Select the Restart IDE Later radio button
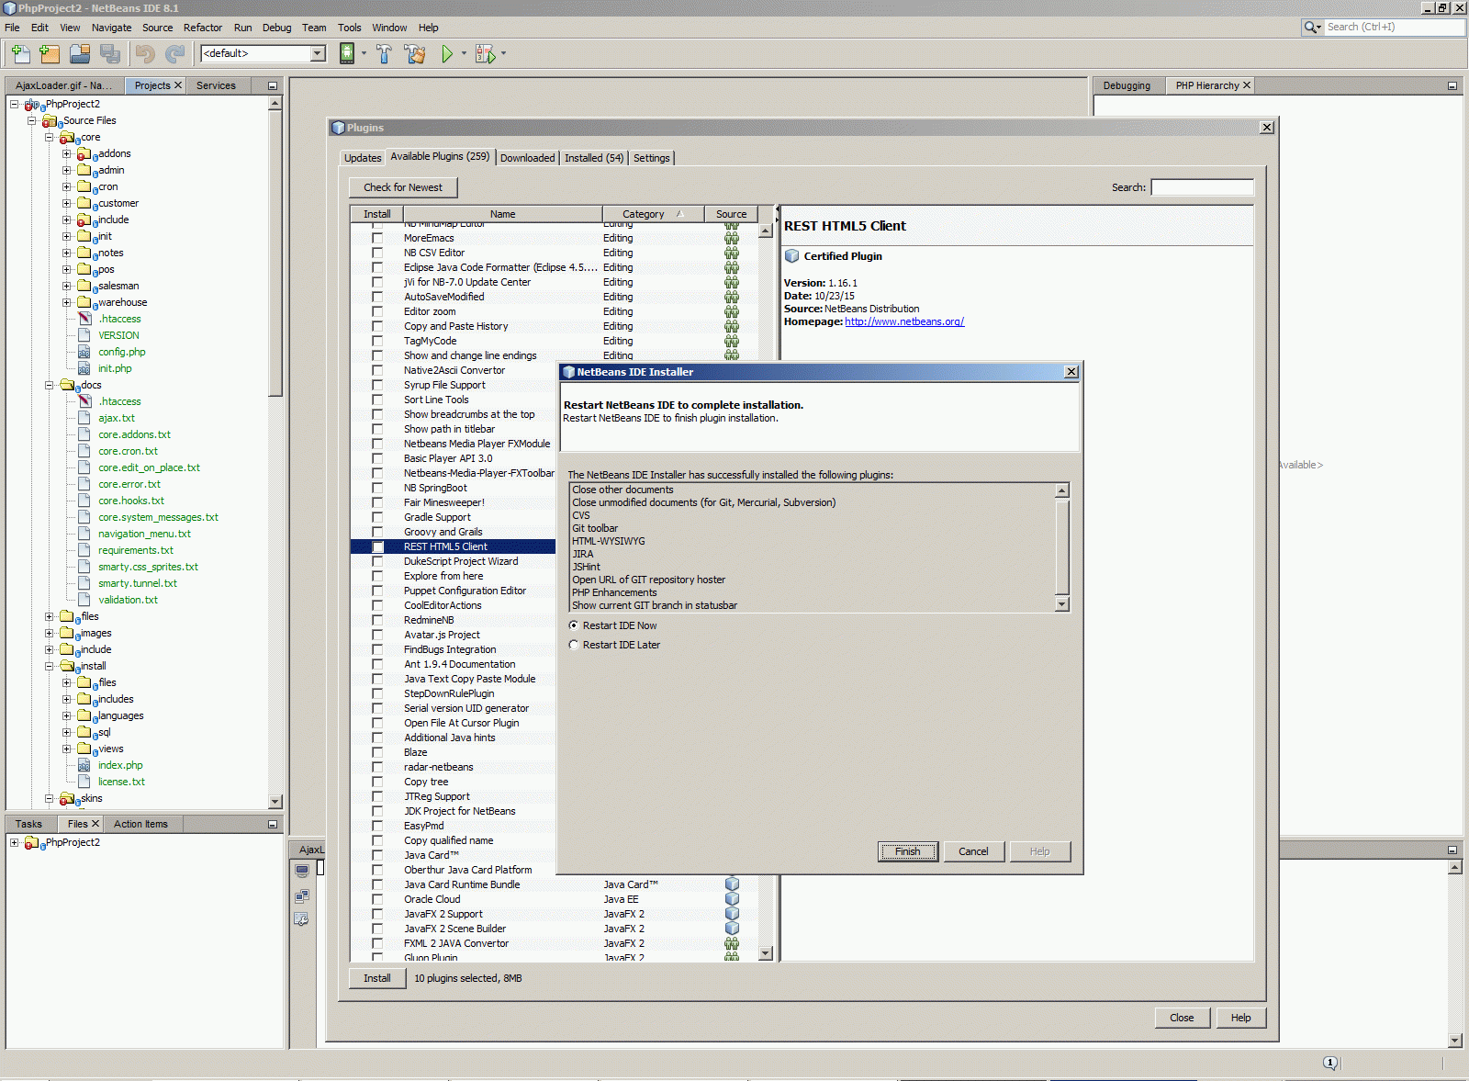The image size is (1469, 1081). pyautogui.click(x=574, y=645)
